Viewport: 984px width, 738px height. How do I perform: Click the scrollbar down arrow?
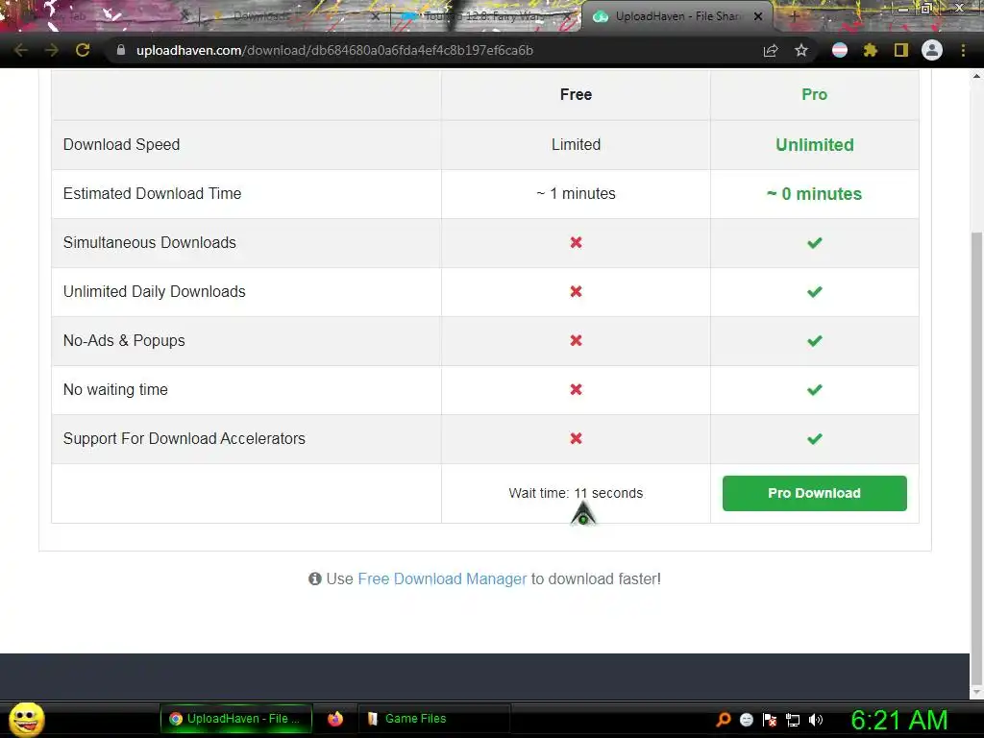coord(976,692)
